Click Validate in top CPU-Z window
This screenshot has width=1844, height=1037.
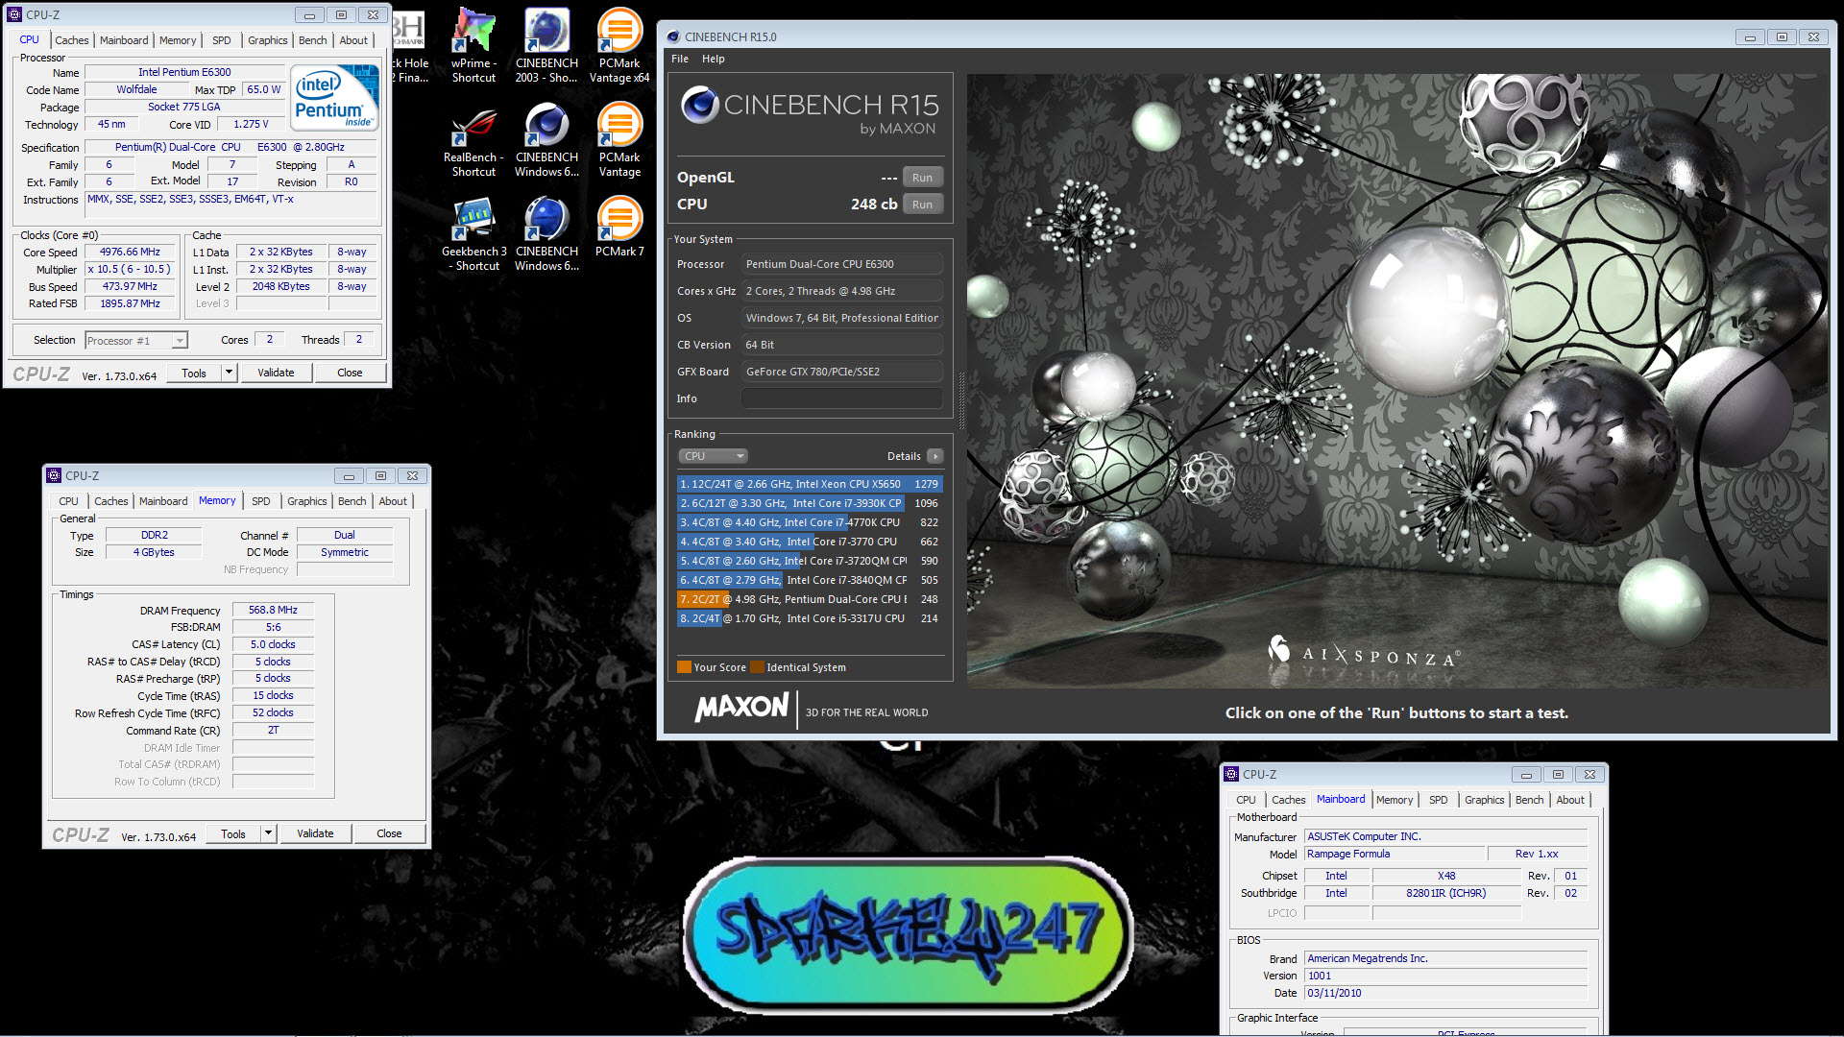click(x=276, y=373)
